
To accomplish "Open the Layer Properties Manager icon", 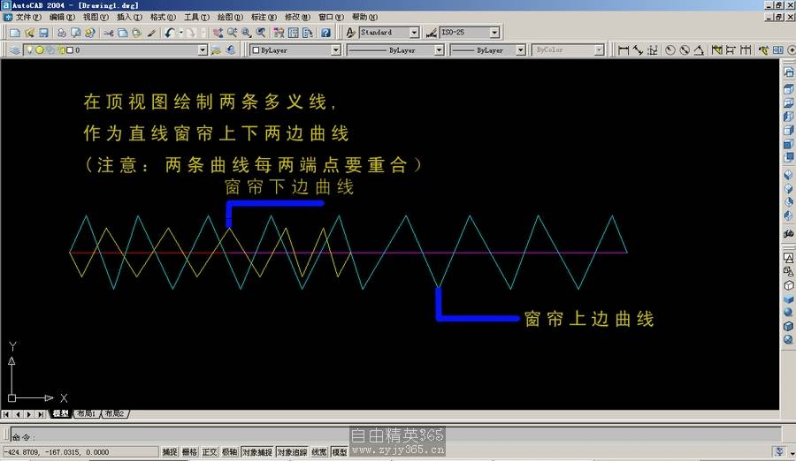I will tap(15, 50).
